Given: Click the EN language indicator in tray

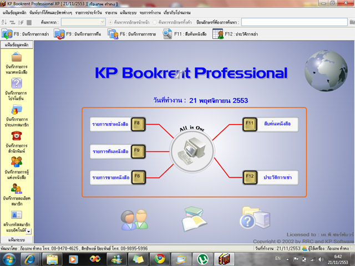Looking at the screenshot, I should [x=278, y=258].
